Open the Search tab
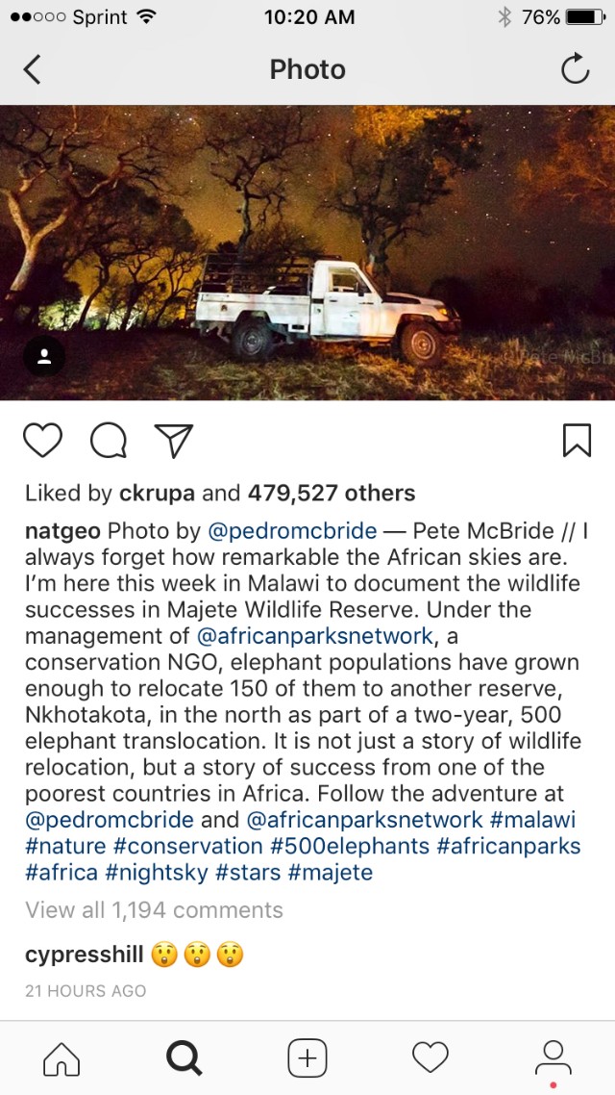Viewport: 615px width, 1095px height. pos(184,1058)
